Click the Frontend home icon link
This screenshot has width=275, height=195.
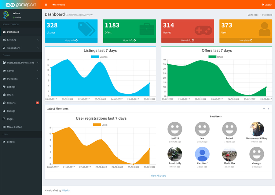click(x=53, y=5)
